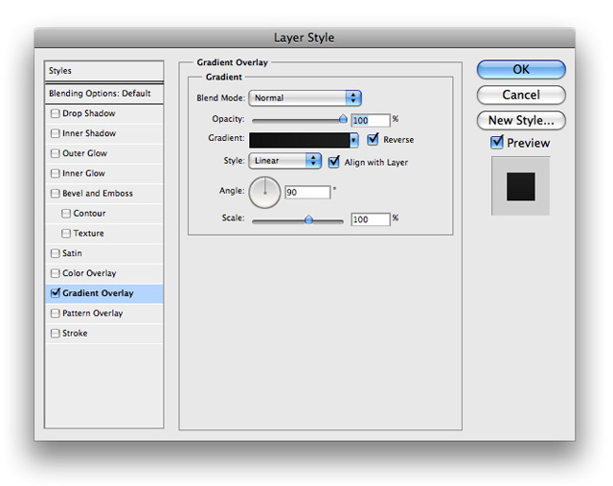The height and width of the screenshot is (486, 613).
Task: Select the Satin label row
Action: tap(104, 253)
